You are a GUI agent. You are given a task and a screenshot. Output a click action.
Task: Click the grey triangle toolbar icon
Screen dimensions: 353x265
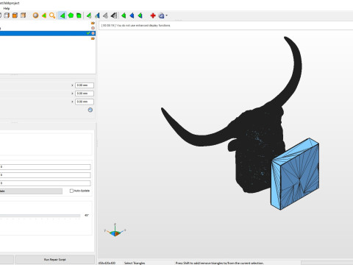click(105, 15)
